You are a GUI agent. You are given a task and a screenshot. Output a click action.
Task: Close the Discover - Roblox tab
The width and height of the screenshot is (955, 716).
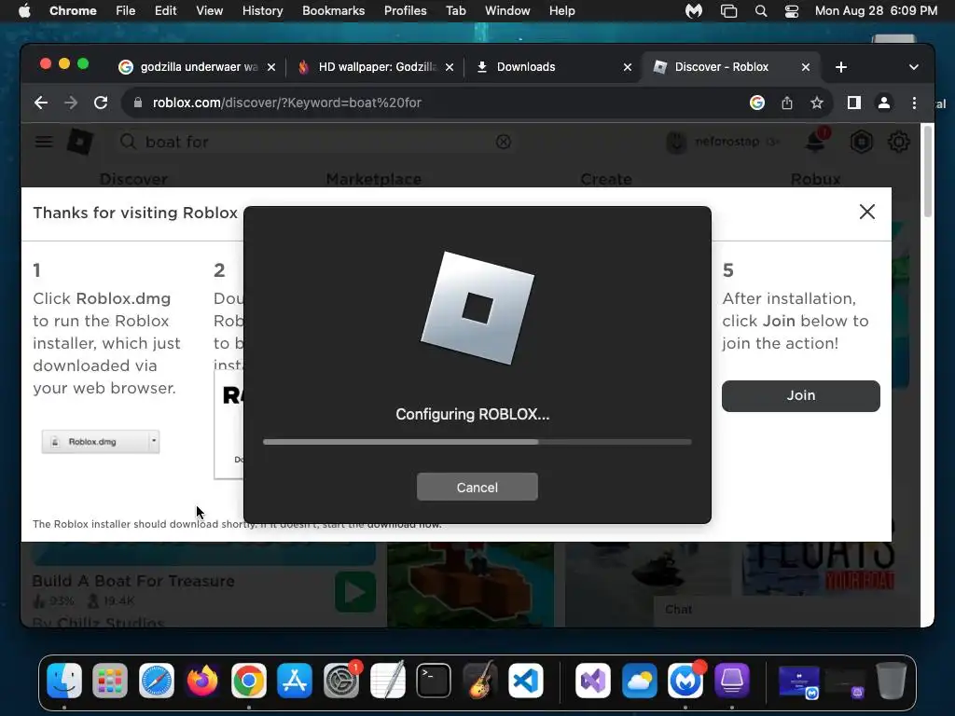[805, 67]
